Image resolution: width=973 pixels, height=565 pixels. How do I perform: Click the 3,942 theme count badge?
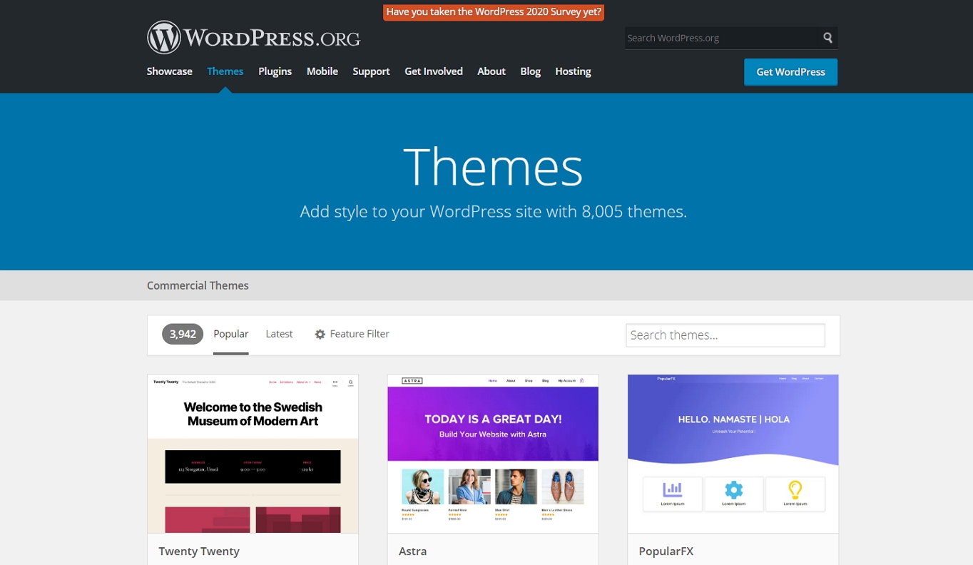[183, 334]
